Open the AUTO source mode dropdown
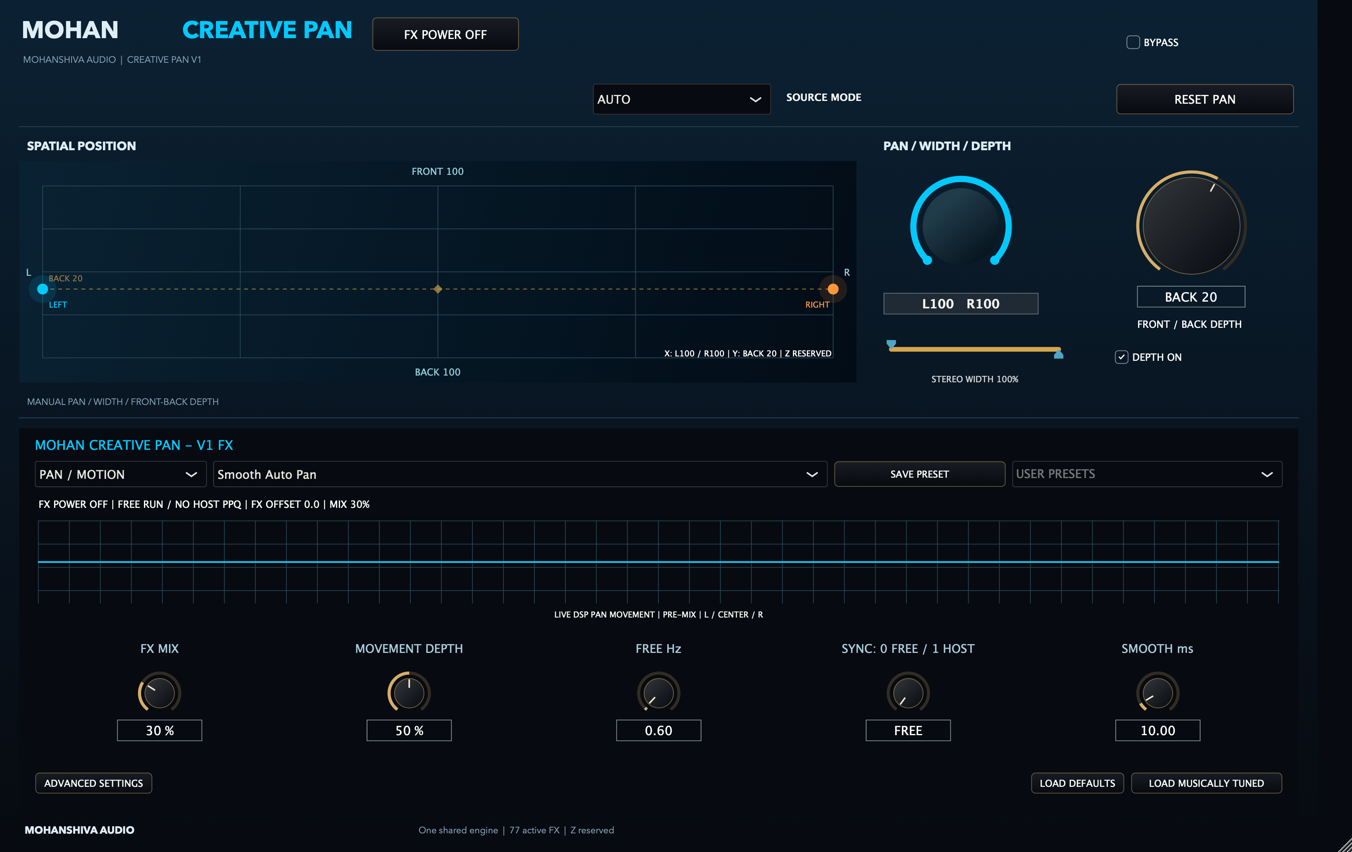The image size is (1352, 852). tap(682, 99)
